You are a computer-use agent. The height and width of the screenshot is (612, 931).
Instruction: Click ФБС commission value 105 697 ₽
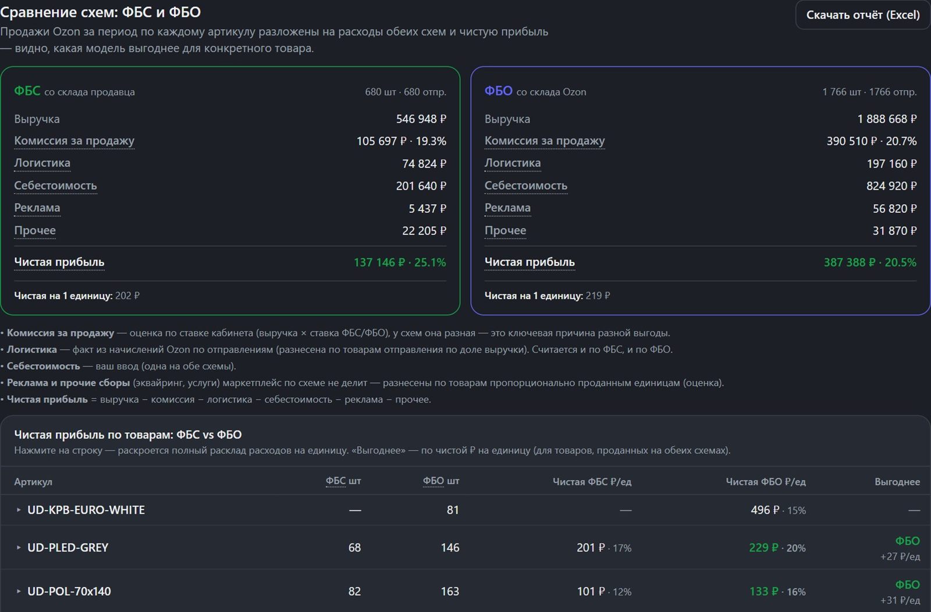pos(382,141)
